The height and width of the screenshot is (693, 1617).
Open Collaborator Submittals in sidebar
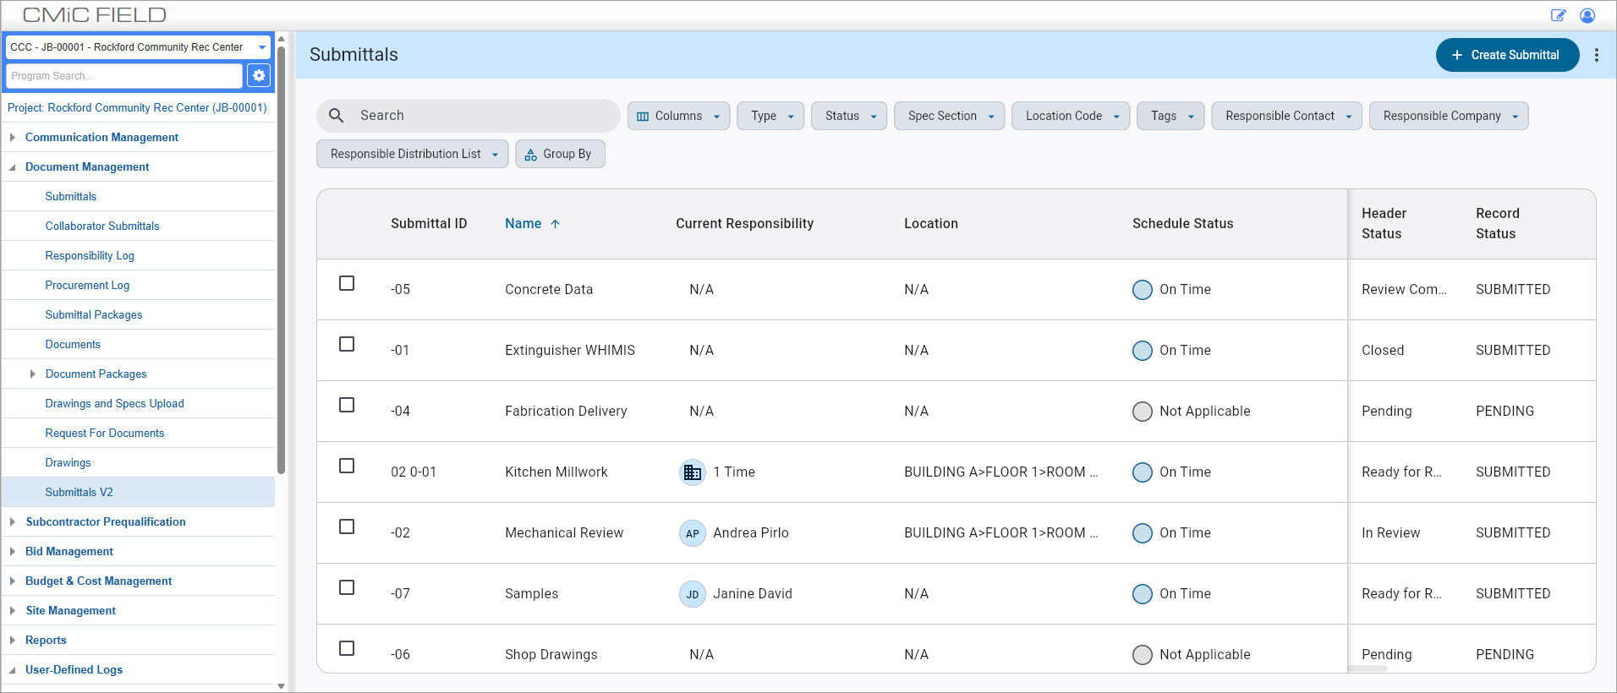pos(102,226)
